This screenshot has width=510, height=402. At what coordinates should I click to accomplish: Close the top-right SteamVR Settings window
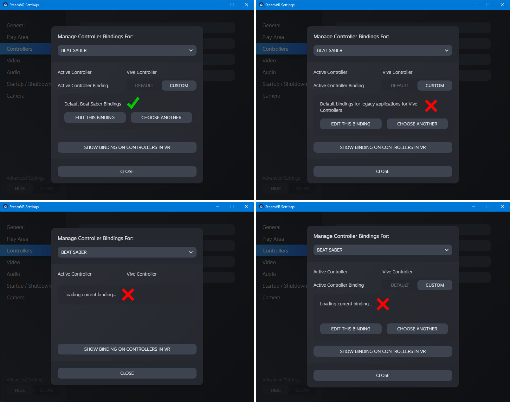click(x=502, y=5)
